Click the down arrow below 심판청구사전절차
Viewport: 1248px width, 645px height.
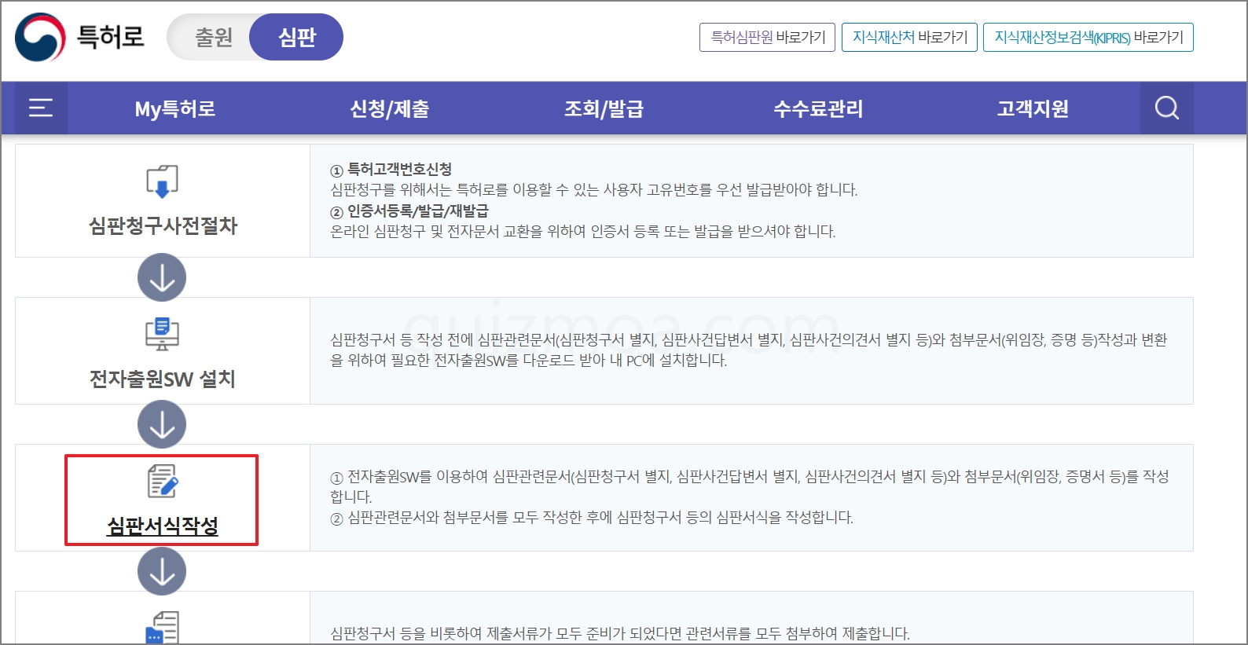click(162, 277)
